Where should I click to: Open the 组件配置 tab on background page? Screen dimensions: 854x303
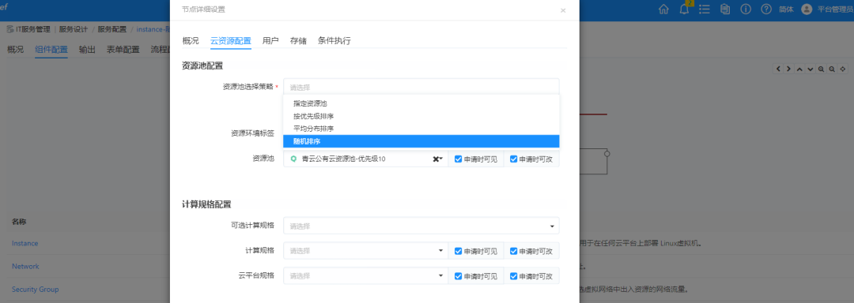[x=51, y=50]
